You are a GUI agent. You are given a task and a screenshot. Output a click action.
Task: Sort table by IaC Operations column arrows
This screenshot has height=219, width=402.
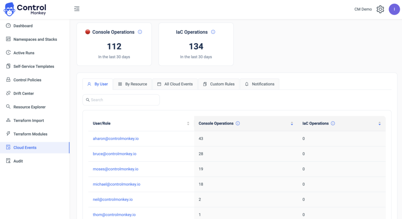(x=380, y=123)
